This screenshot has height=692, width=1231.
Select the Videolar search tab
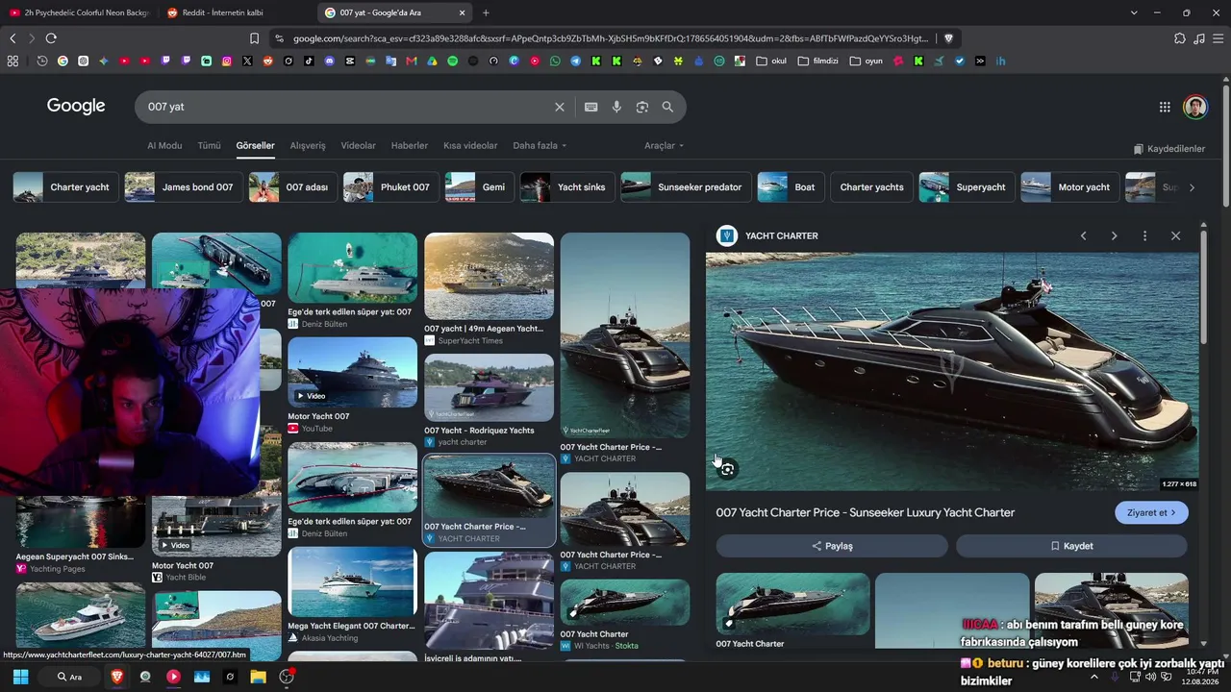tap(358, 145)
